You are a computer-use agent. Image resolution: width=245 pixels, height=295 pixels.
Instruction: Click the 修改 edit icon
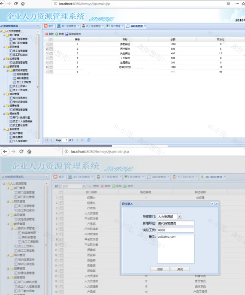coord(125,186)
